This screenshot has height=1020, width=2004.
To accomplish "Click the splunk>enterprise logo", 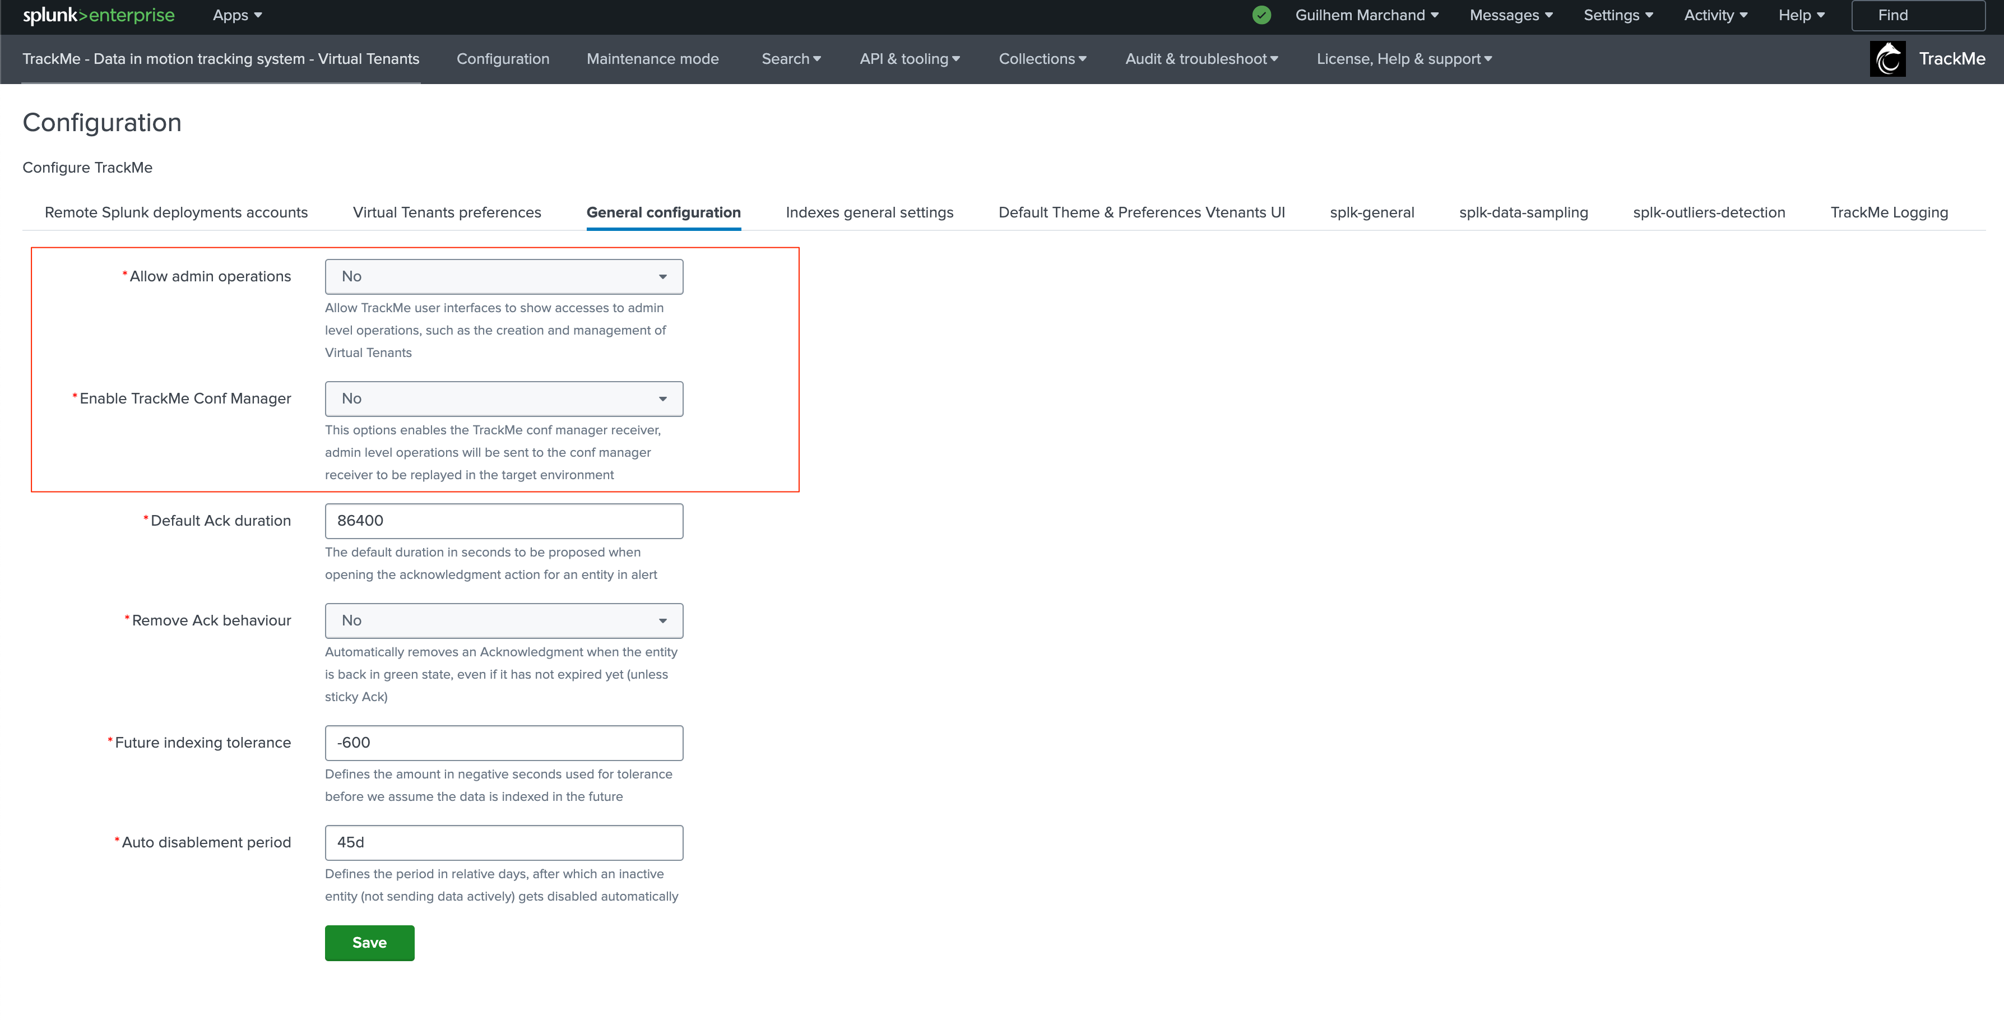I will tap(98, 15).
